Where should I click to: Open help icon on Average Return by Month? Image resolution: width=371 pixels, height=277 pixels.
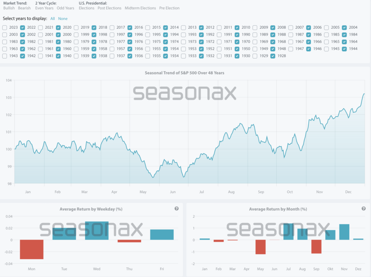[363, 209]
